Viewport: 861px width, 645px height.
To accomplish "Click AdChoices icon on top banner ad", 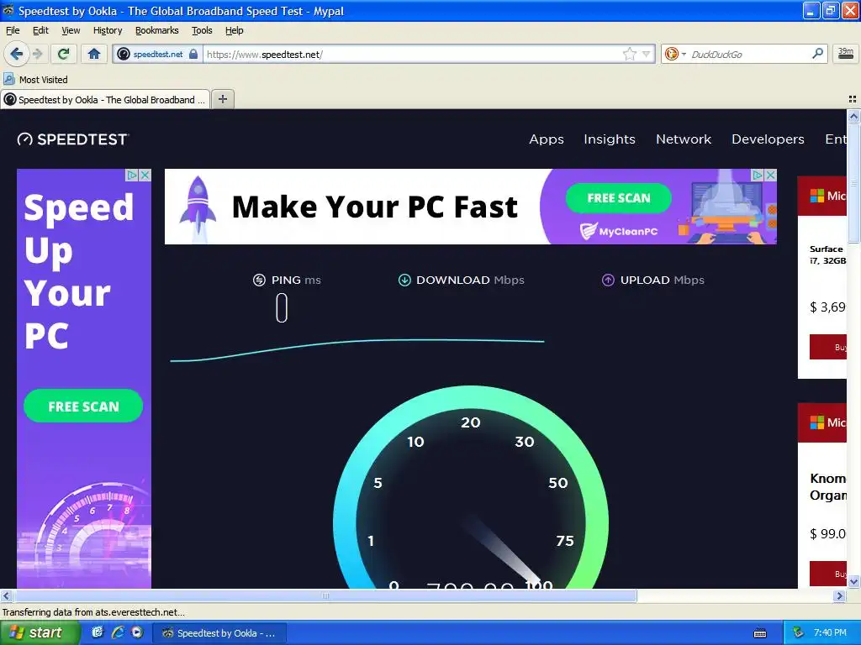I will [758, 175].
